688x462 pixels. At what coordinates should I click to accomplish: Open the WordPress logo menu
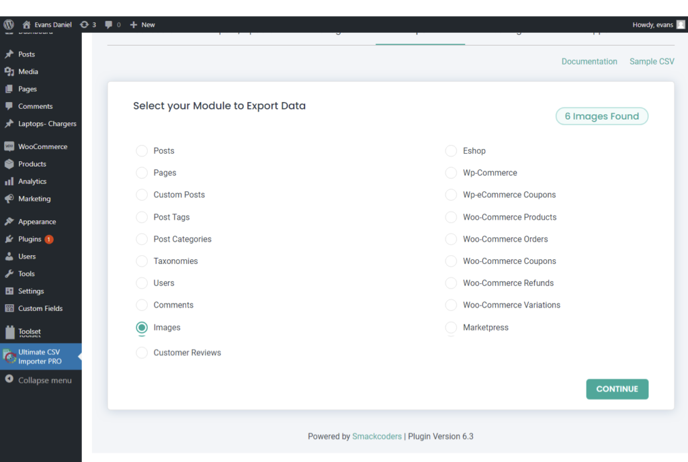point(9,25)
